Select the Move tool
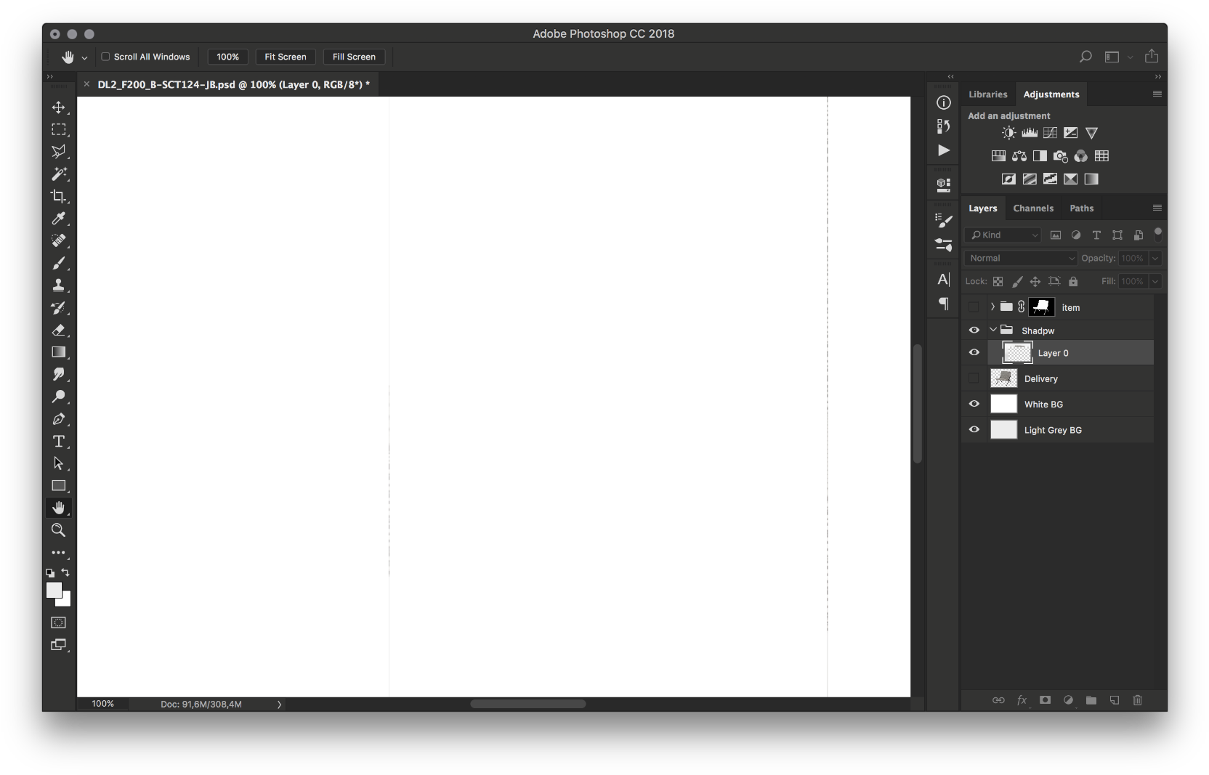The image size is (1209, 775). [59, 107]
